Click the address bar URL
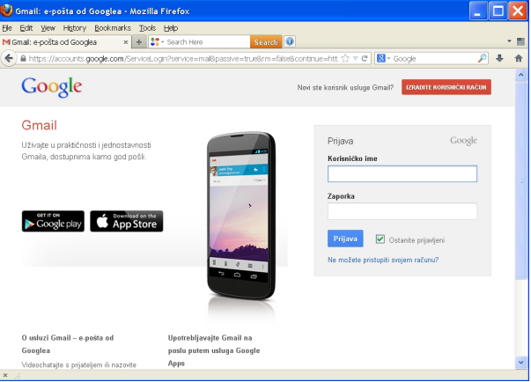 click(x=183, y=59)
